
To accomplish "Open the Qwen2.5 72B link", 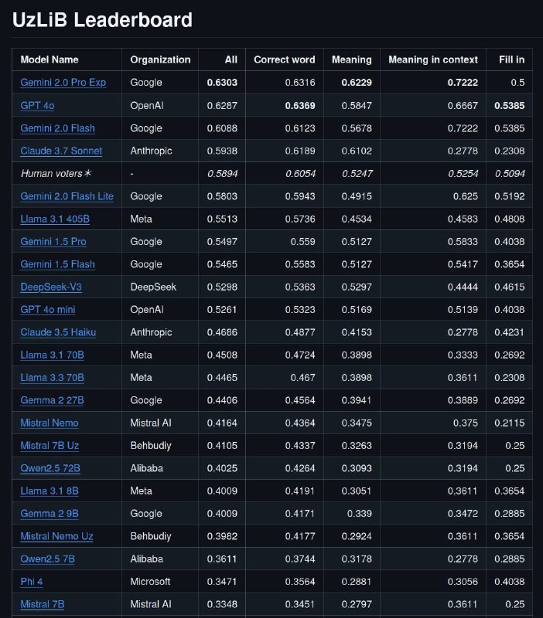I will pos(50,468).
